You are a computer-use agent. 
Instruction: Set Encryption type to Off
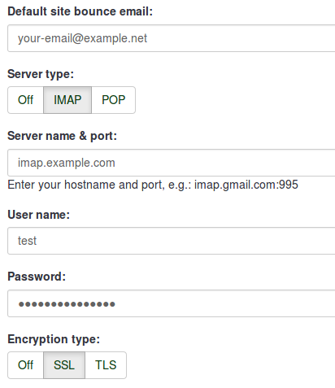click(x=25, y=365)
